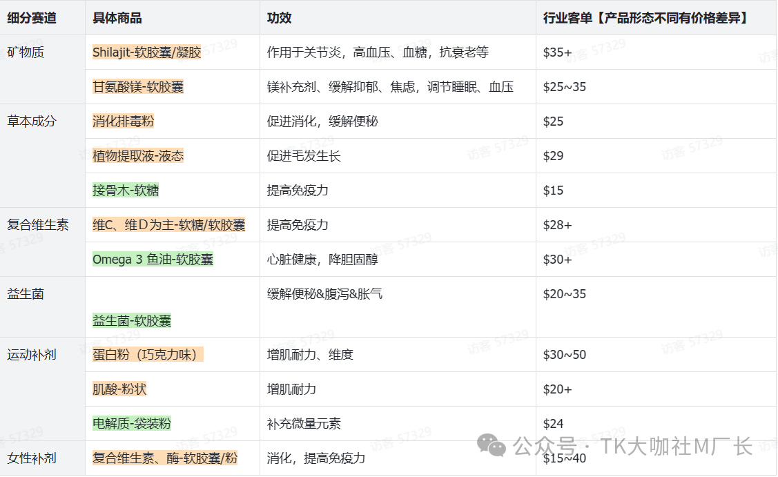778x477 pixels.
Task: Select the 甘氨酸镁-软胶囊 product cell
Action: pyautogui.click(x=138, y=87)
